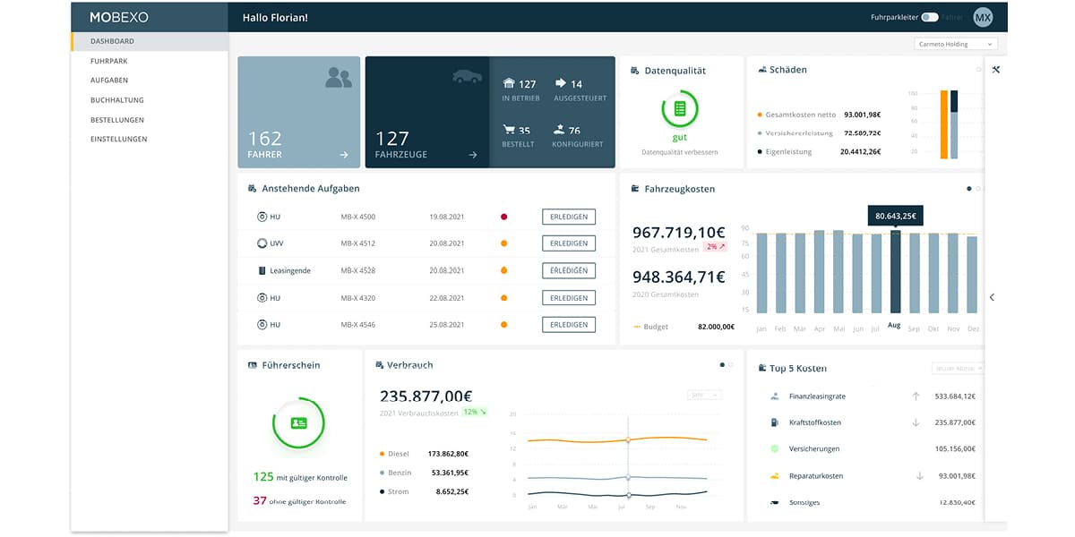Click the green Führerschein ID card icon
The height and width of the screenshot is (537, 1075).
click(x=298, y=422)
